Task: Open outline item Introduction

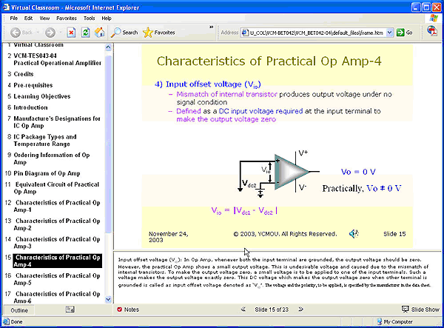Action: pos(30,107)
